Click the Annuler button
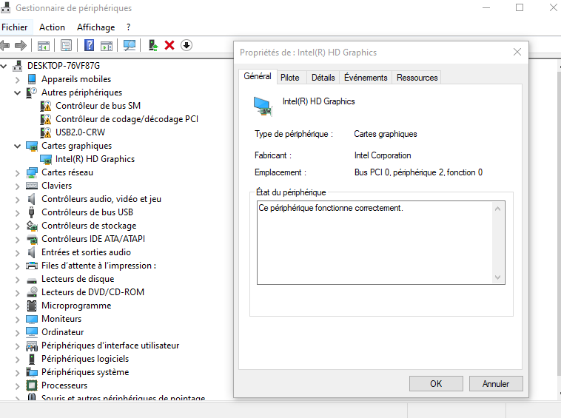Image resolution: width=561 pixels, height=418 pixels. (496, 384)
